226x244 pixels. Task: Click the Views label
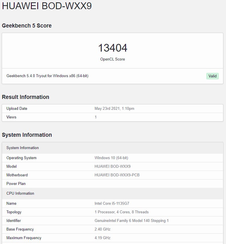[11, 117]
